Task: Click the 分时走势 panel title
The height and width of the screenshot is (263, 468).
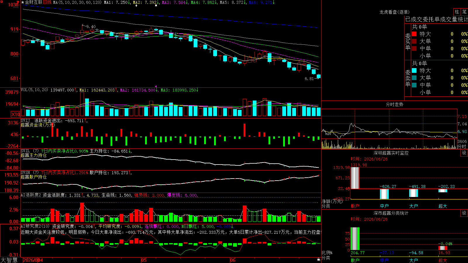Action: [x=395, y=104]
